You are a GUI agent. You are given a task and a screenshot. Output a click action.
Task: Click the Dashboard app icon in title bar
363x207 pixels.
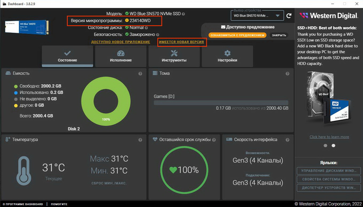tap(4, 4)
